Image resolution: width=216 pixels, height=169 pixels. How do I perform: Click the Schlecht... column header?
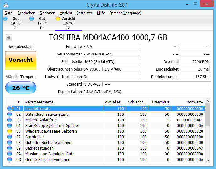[x=137, y=102]
